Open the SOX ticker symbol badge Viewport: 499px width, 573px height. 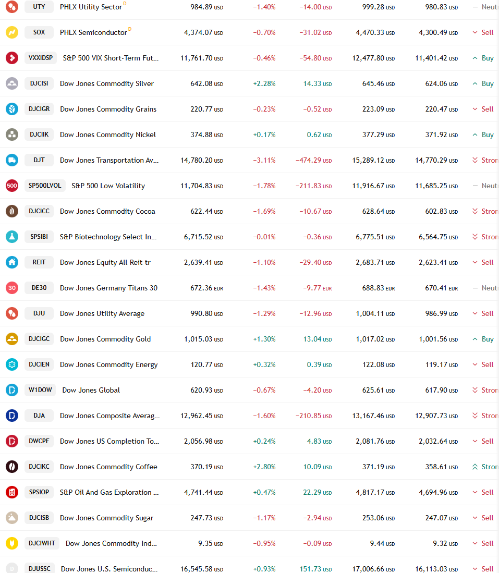pos(39,32)
